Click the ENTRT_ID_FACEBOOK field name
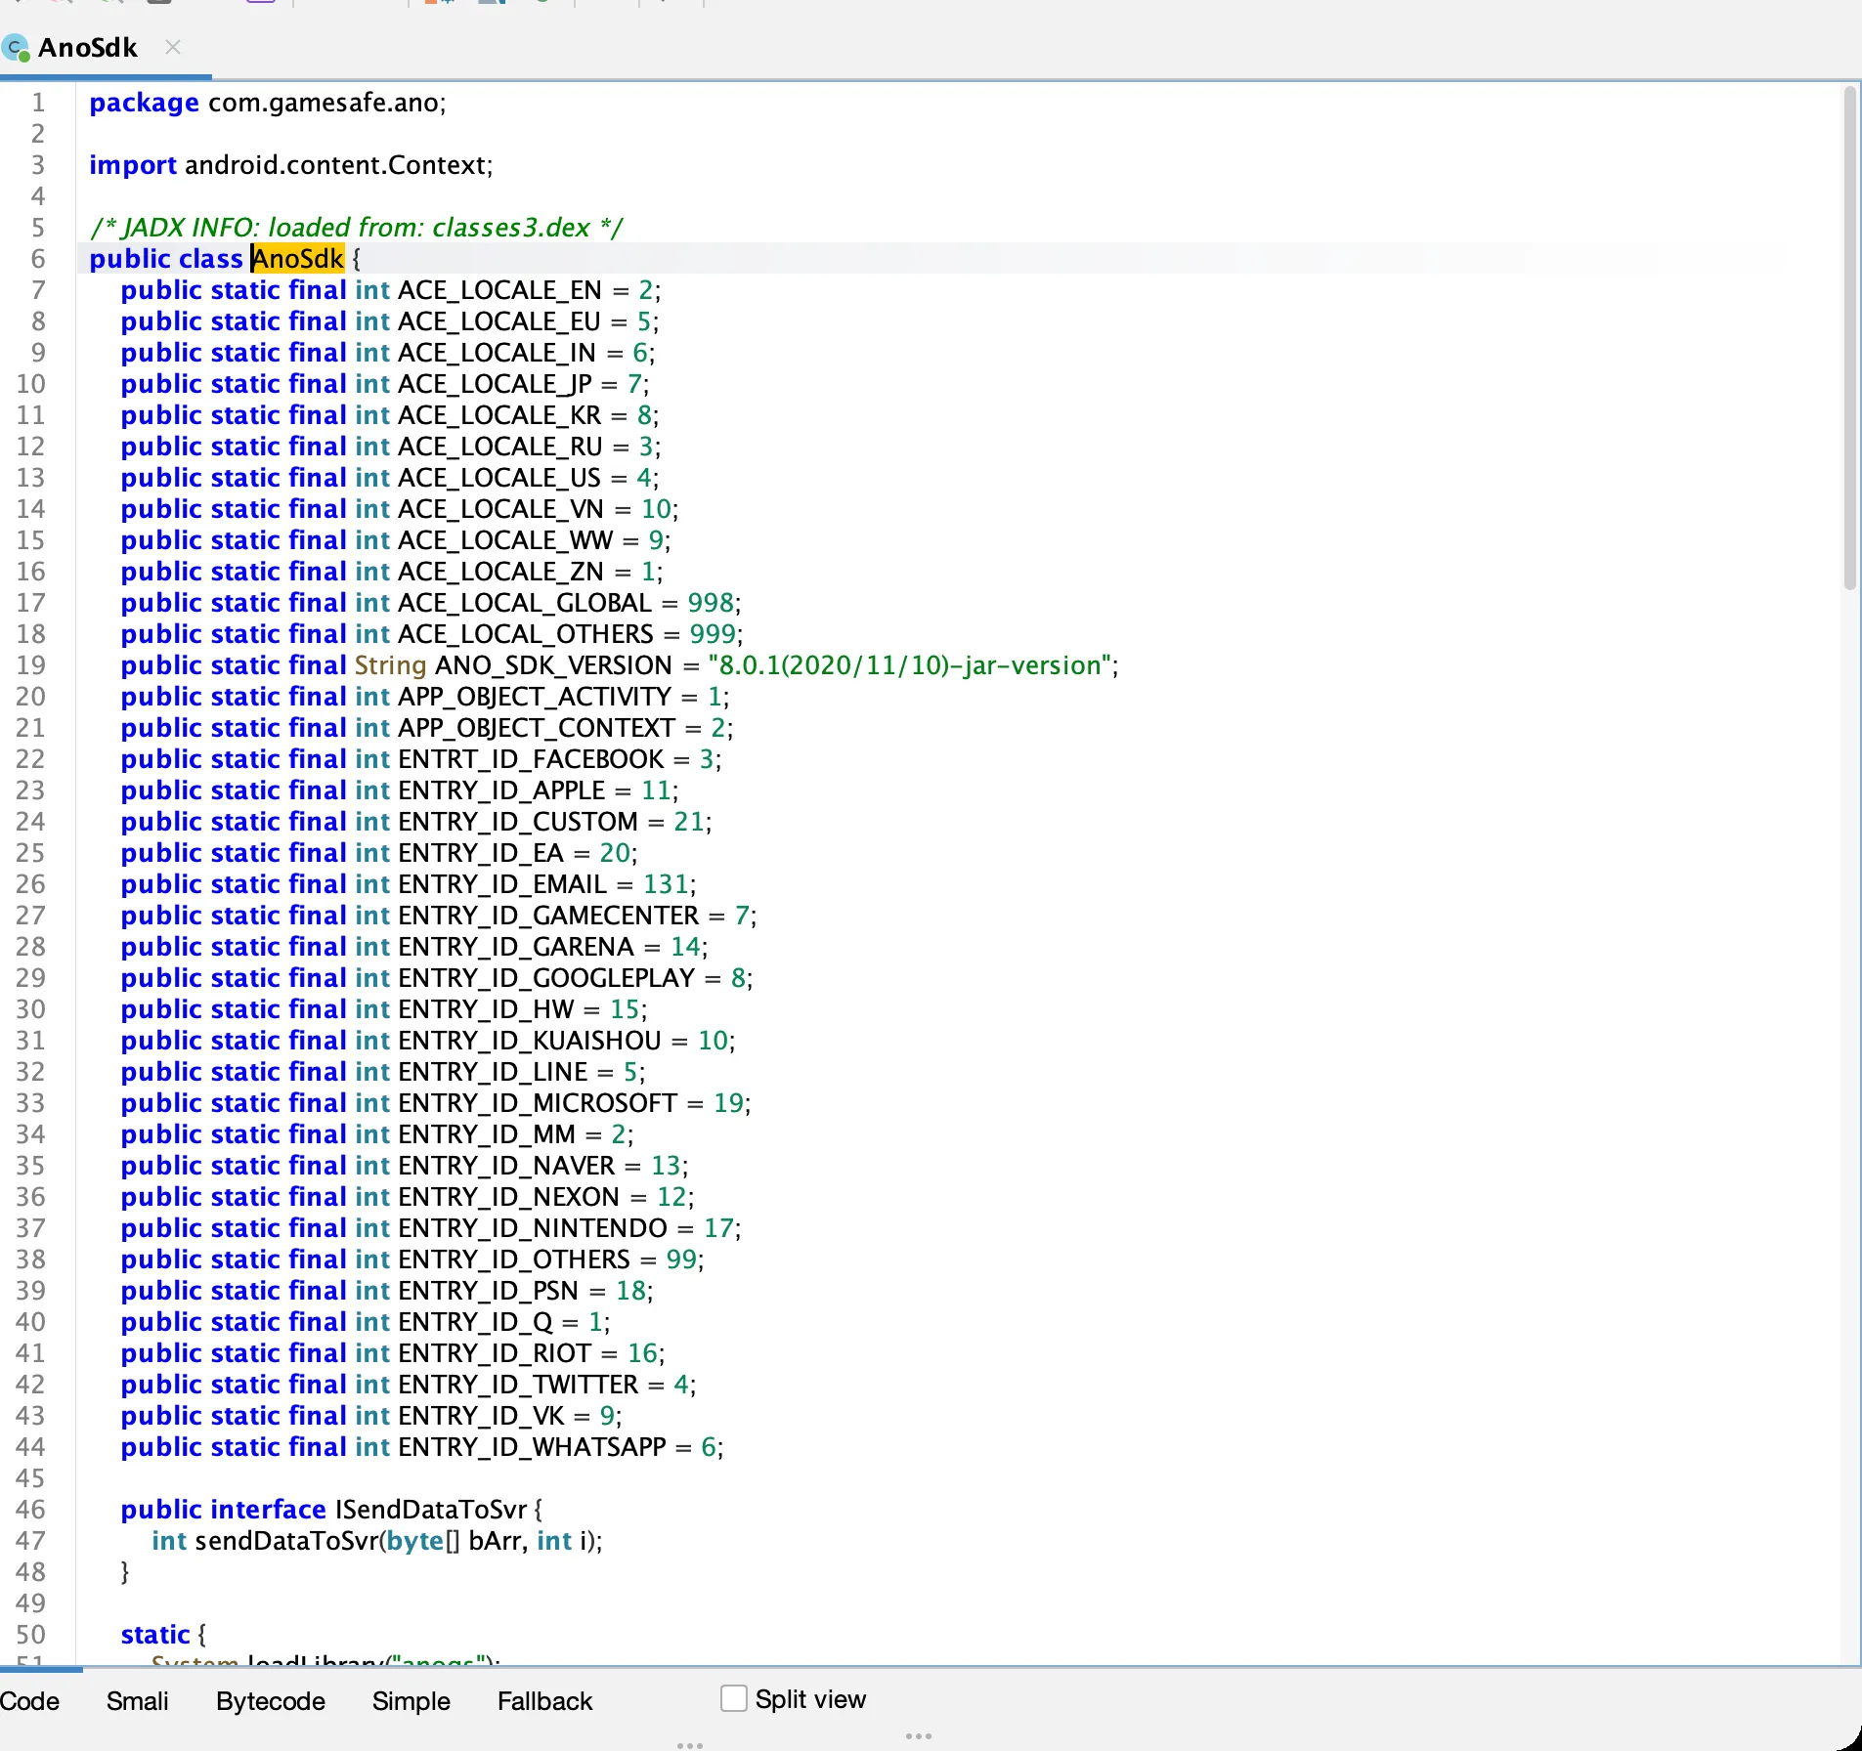The image size is (1862, 1751). point(532,759)
